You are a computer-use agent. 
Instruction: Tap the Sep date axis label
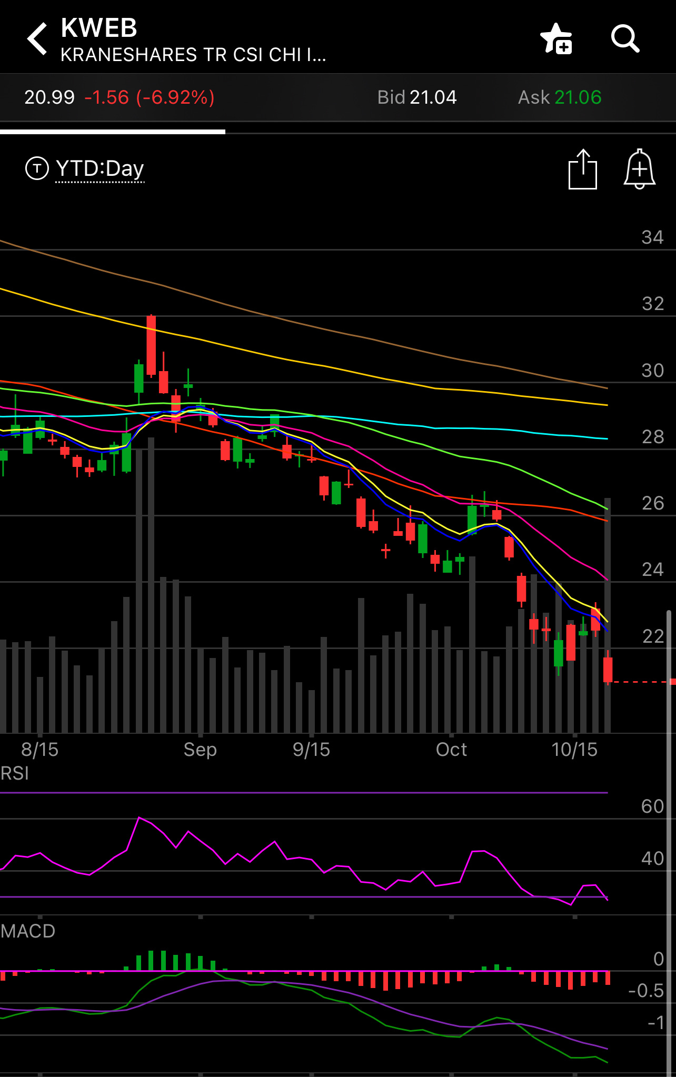[x=200, y=750]
